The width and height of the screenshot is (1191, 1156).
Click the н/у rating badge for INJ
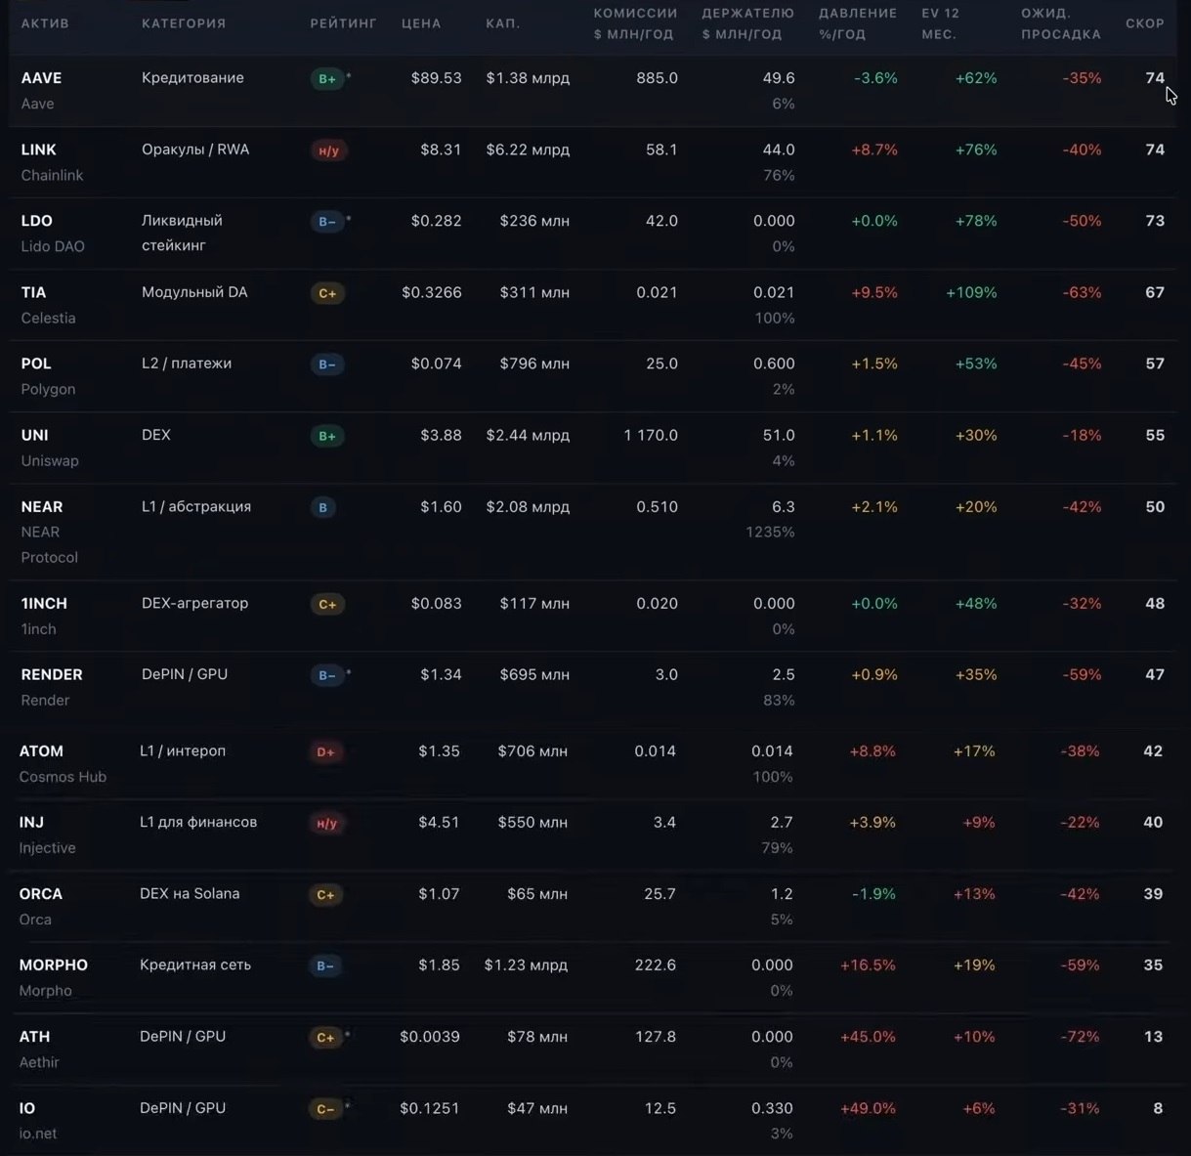327,824
